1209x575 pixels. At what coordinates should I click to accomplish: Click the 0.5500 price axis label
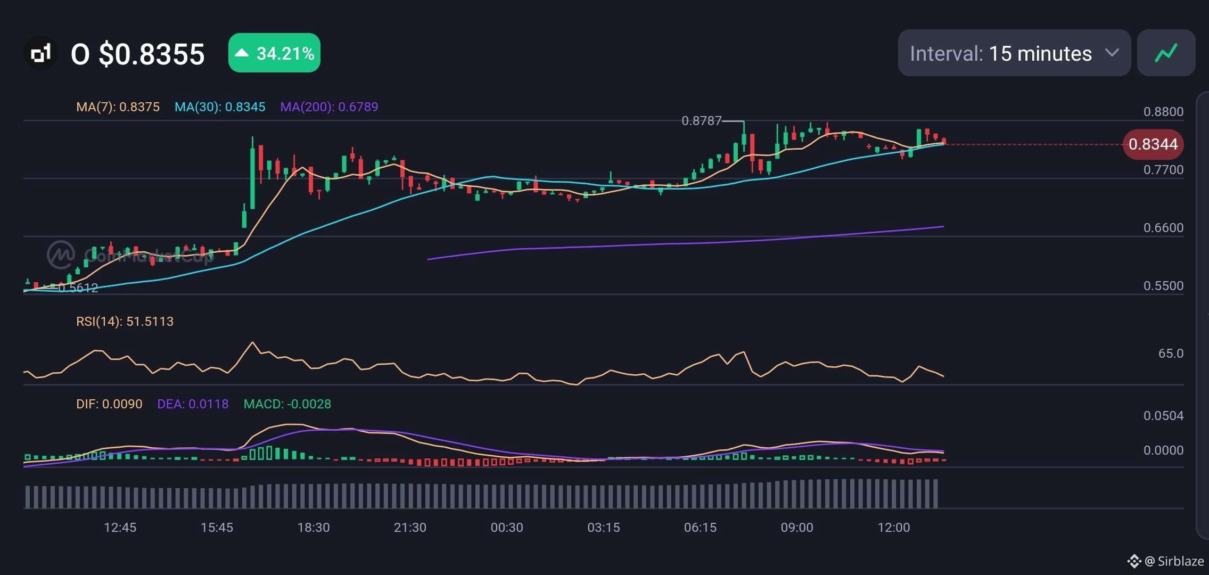tap(1163, 286)
